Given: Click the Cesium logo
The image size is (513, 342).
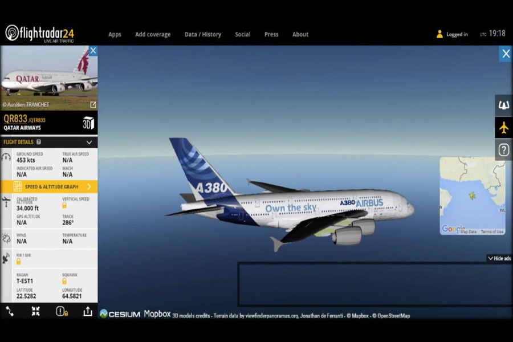Looking at the screenshot, I should pyautogui.click(x=120, y=314).
